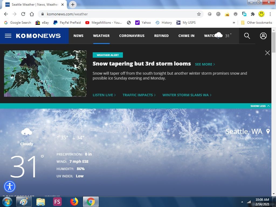Open the Yahoo bookmark
Screen dimensions: 276x207
pos(143,23)
